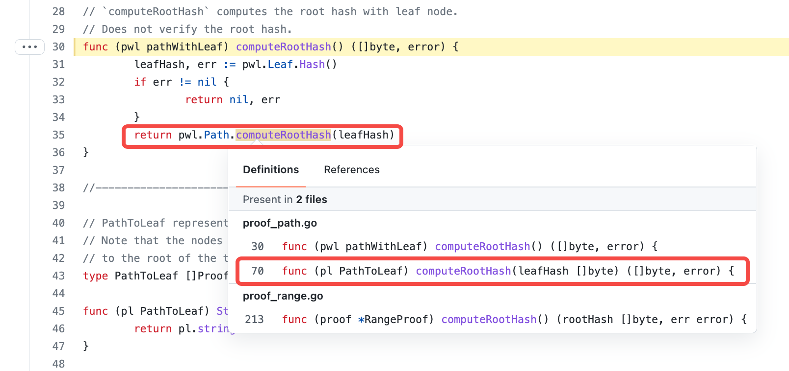
Task: Click the proof_range.go file heading in popup
Action: 283,296
